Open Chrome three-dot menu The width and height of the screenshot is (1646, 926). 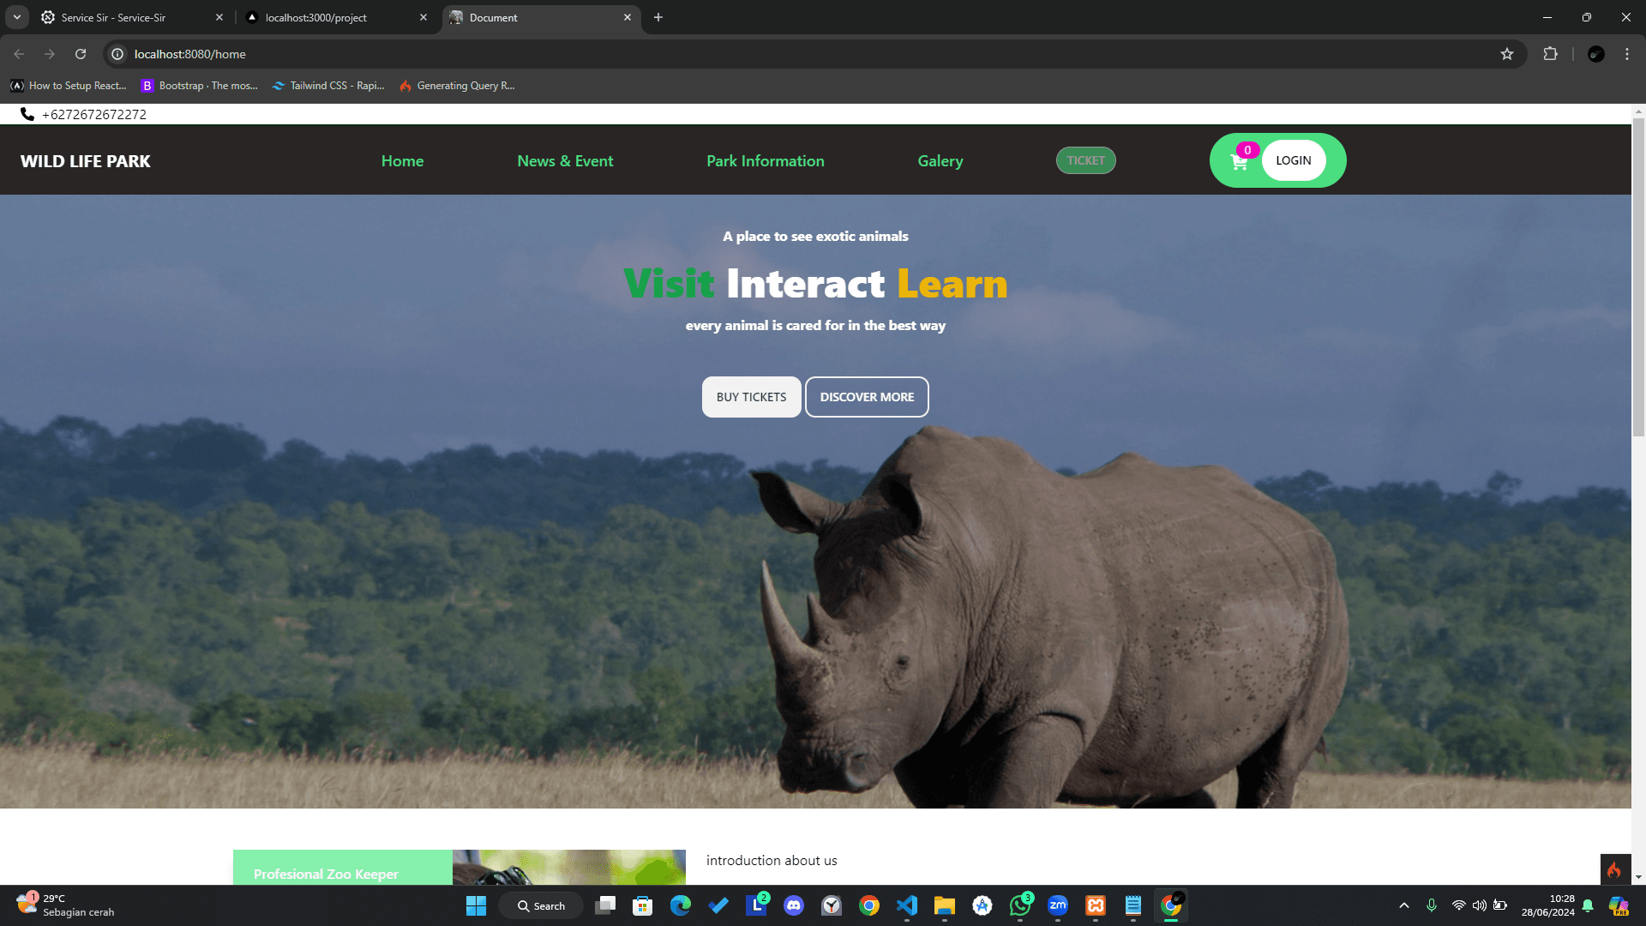pos(1626,54)
